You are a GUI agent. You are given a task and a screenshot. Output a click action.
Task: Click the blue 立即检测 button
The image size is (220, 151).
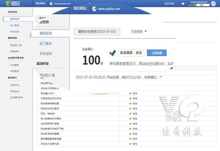pyautogui.click(x=157, y=53)
